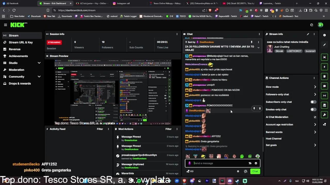The height and width of the screenshot is (185, 330).
Task: Open AI Chat Moderation external link icon
Action: click(x=315, y=117)
